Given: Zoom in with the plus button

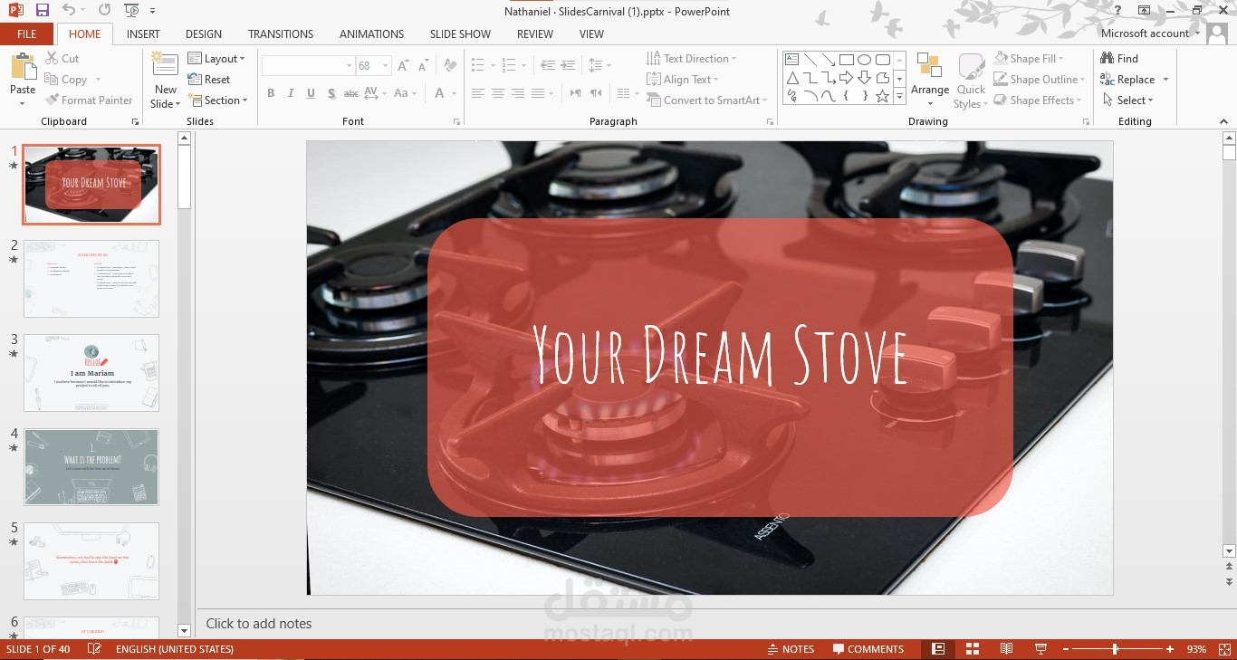Looking at the screenshot, I should click(1170, 649).
